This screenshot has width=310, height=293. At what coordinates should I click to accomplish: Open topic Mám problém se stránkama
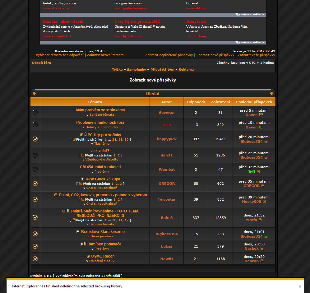tap(100, 110)
